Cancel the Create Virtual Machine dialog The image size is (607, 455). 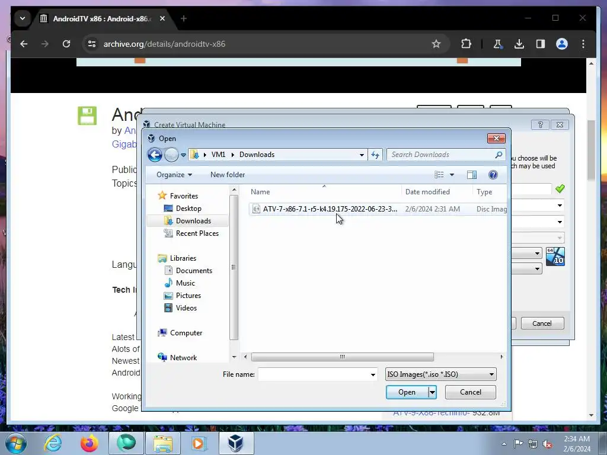tap(542, 323)
